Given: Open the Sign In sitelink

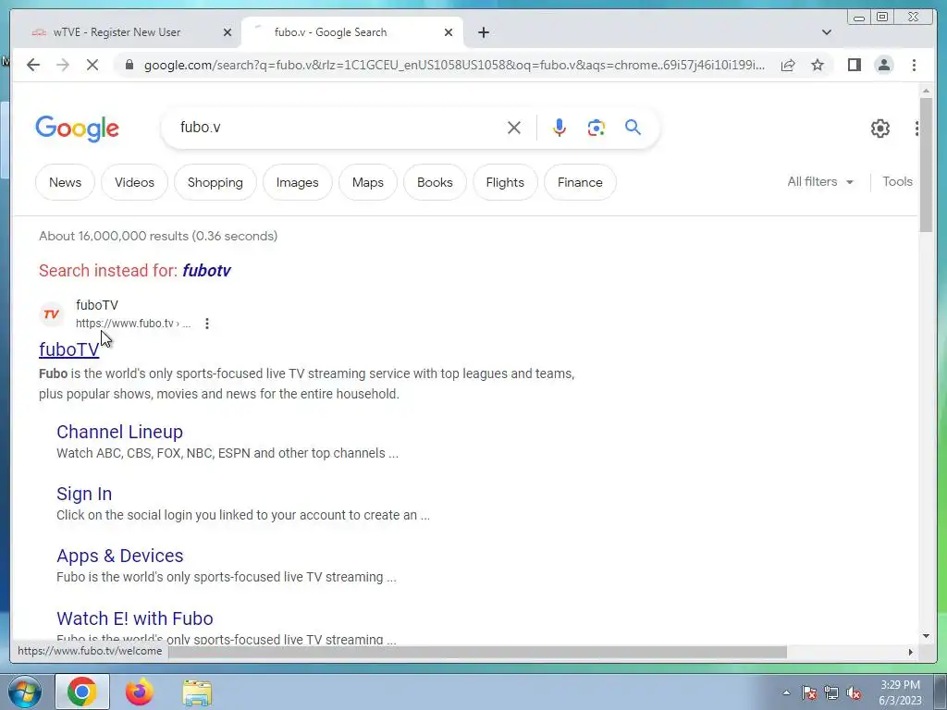Looking at the screenshot, I should click(84, 494).
